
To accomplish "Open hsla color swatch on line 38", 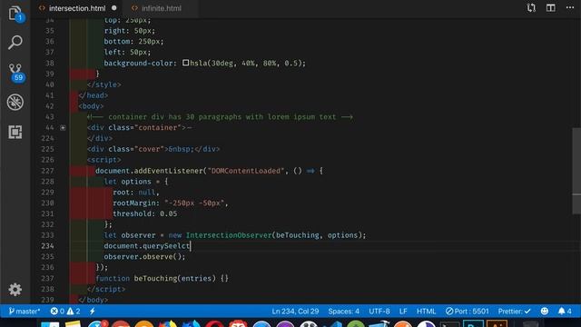I will 185,63.
